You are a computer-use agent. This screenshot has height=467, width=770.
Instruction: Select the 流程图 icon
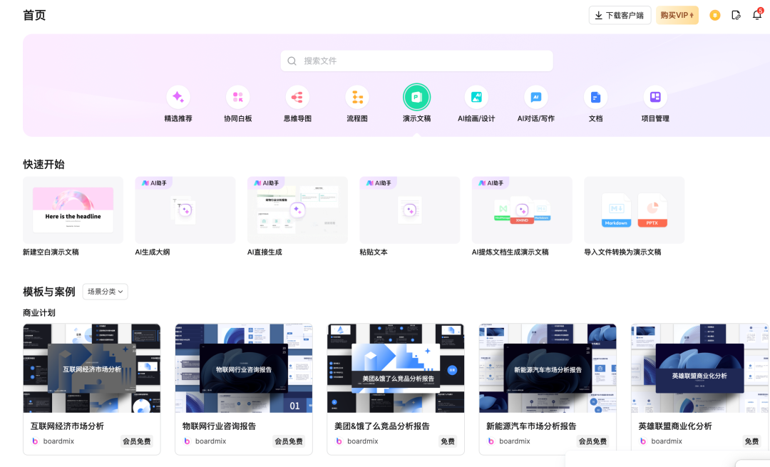click(356, 102)
